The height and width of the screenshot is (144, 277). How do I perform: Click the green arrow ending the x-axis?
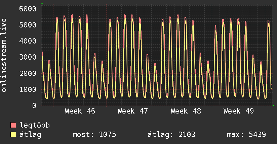coord(274,105)
